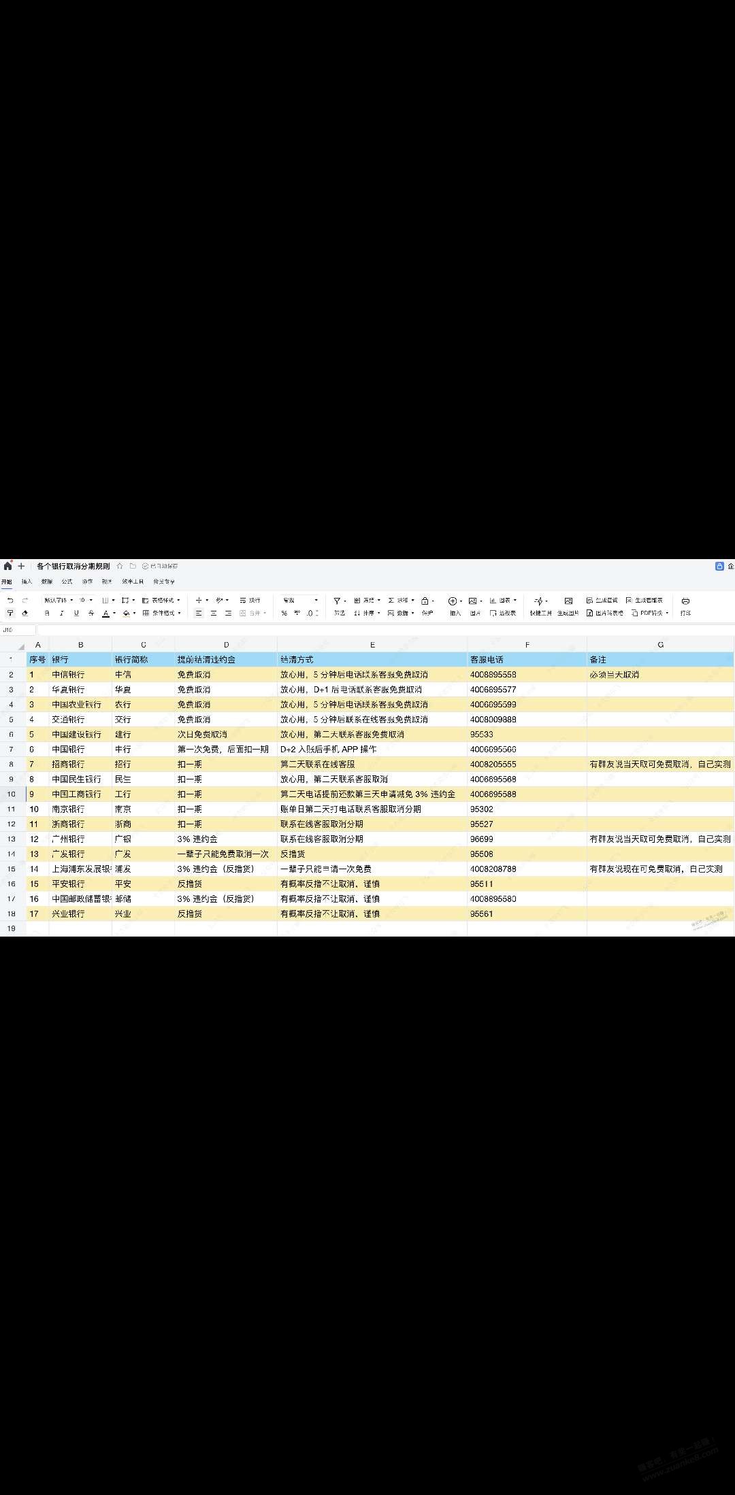Switch to the 会员专享 tab

click(164, 582)
